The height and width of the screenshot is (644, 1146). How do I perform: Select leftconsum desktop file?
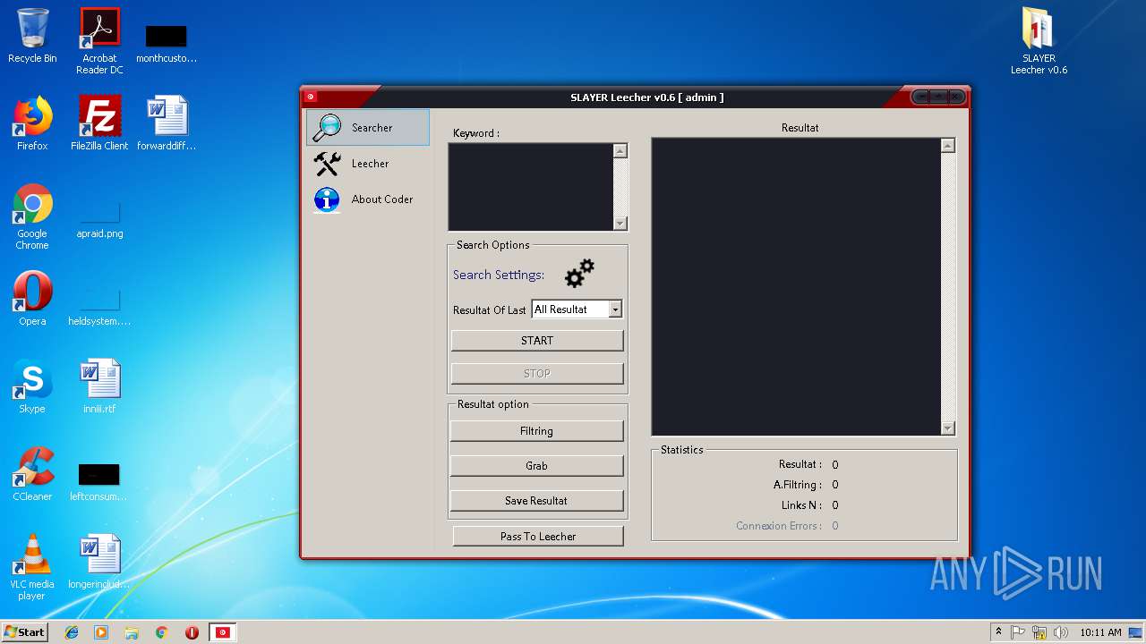click(99, 479)
